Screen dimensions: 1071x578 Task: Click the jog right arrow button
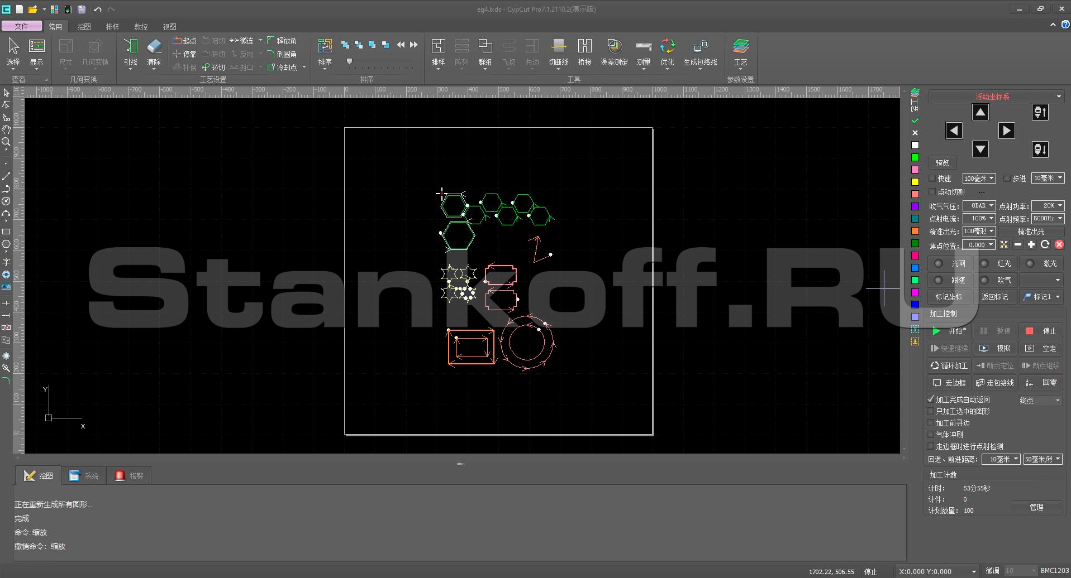(x=1007, y=131)
